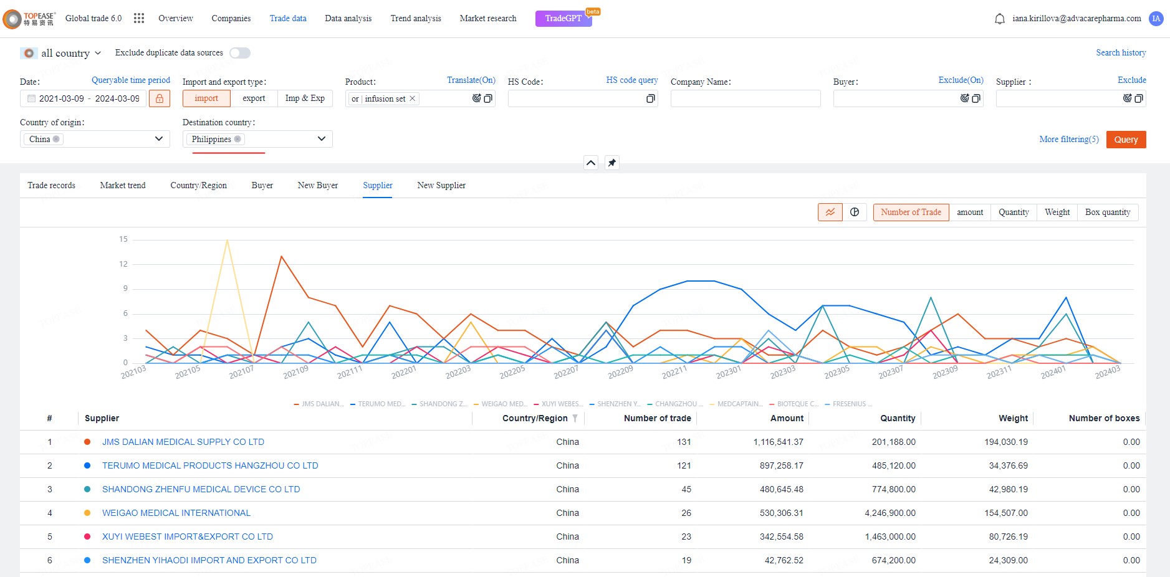Click the Buyer field AI assist icon

[x=965, y=98]
